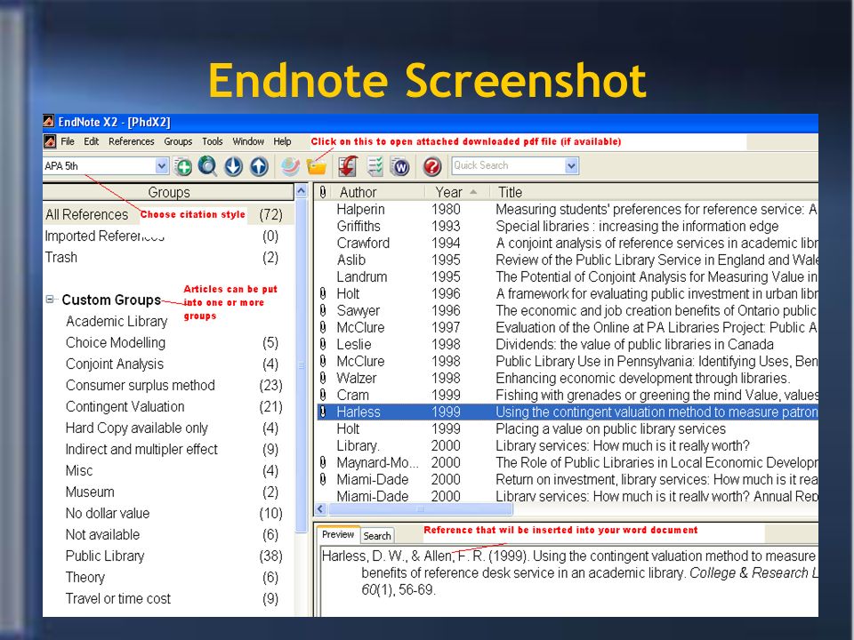Screen dimensions: 854x640
Task: Open the Window menu
Action: (248, 141)
